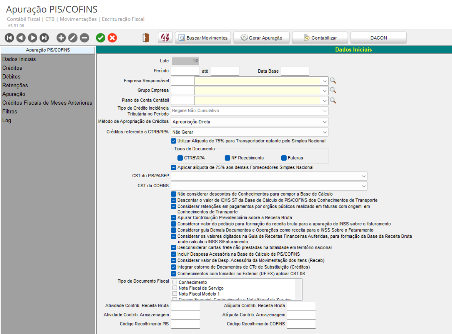Open the CST da COFINS dropdown

pos(269,186)
